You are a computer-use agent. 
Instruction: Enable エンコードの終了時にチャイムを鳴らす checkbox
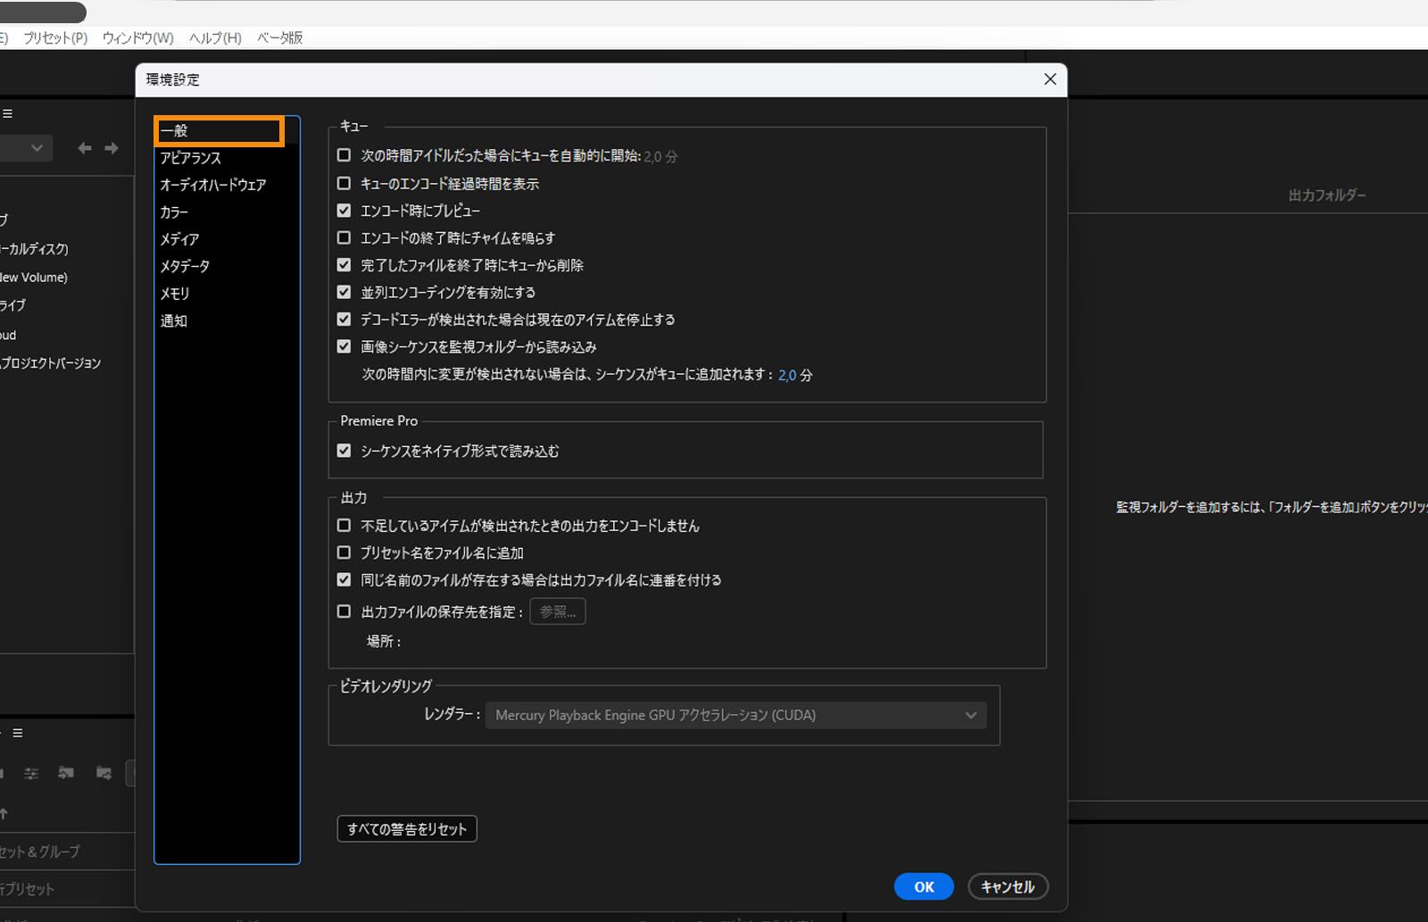coord(344,237)
